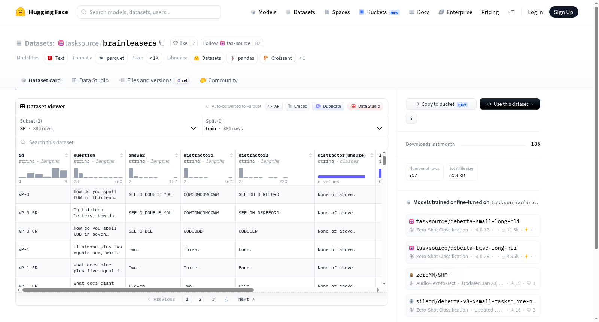Open tasksource/deberta-small-long-nli model card
Screen dimensions: 599x322
[x=473, y=225]
